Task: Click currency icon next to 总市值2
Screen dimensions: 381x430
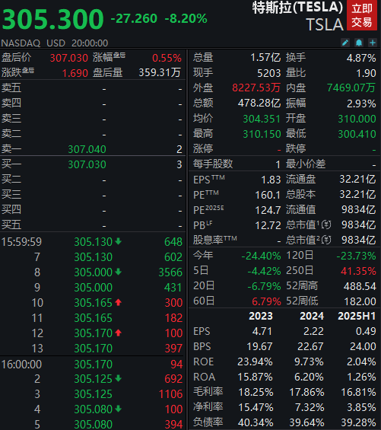Action: point(326,240)
